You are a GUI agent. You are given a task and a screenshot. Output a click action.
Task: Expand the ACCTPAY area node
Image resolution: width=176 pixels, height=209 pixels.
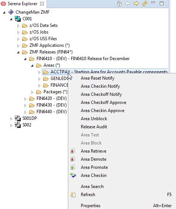click(39, 72)
